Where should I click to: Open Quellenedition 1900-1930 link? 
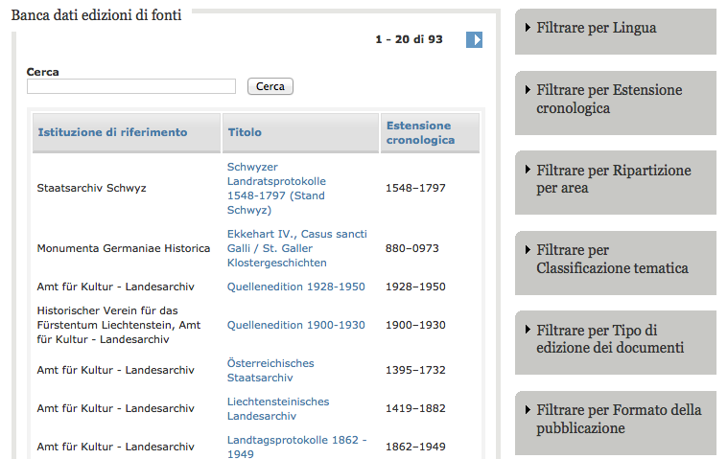295,325
